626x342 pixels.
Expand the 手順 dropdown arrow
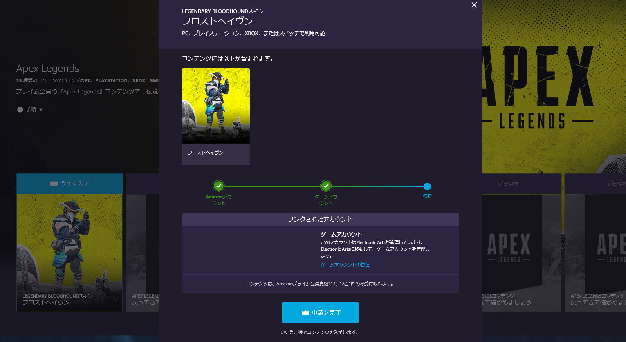pos(41,110)
